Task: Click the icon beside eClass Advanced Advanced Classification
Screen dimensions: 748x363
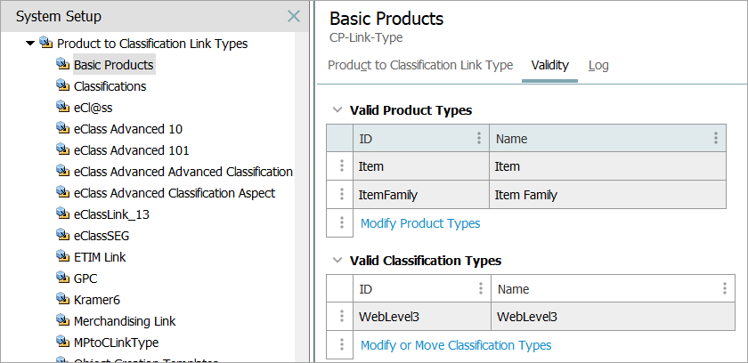Action: click(63, 171)
